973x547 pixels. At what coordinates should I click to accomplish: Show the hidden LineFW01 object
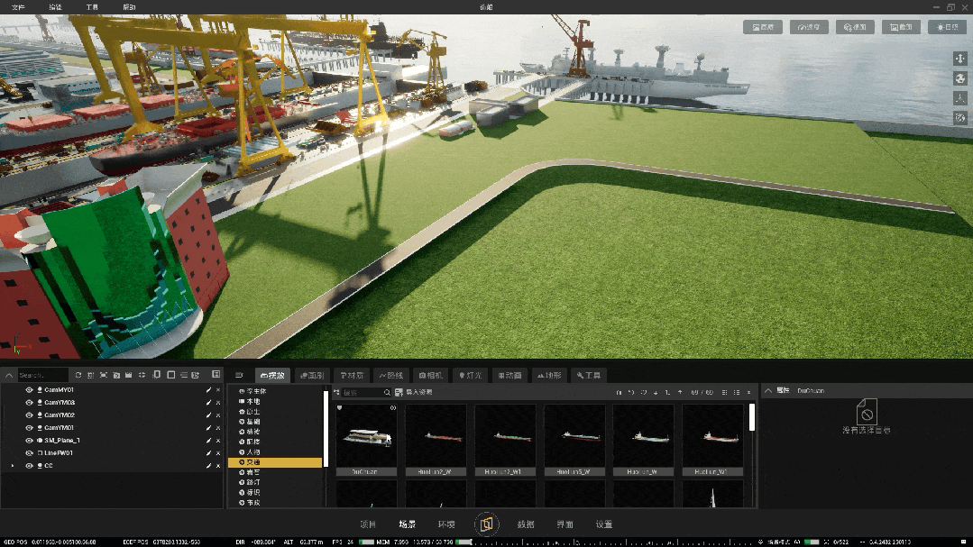29,453
